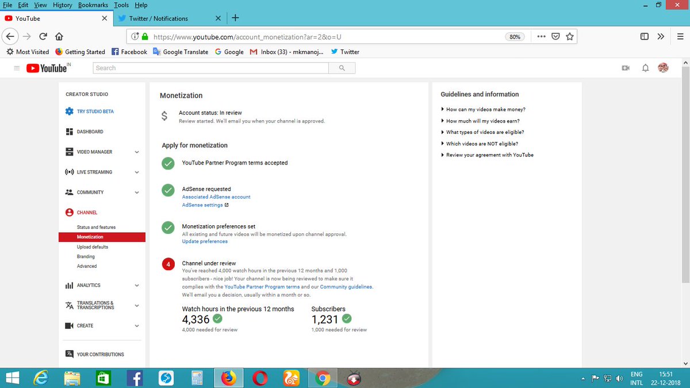This screenshot has width=690, height=388.
Task: Click the taskbar volume speaker icon
Action: tap(619, 378)
